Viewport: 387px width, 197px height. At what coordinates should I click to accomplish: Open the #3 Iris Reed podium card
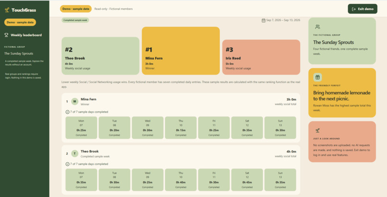(261, 57)
